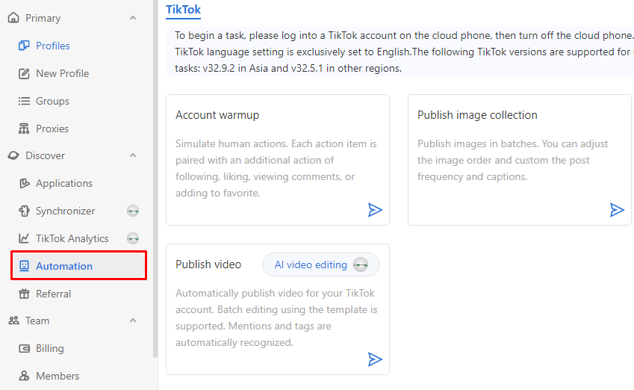Click the Discover planet icon
Viewport: 634px width, 390px height.
click(13, 155)
